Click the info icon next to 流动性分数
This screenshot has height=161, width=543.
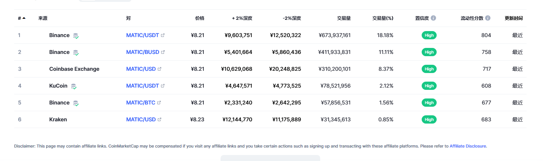pos(488,18)
